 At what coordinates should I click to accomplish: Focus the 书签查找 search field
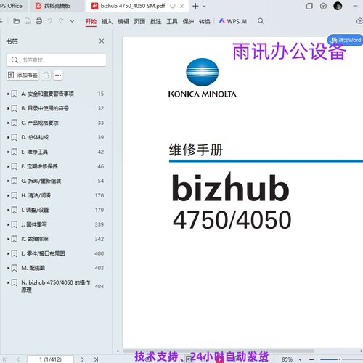click(56, 60)
